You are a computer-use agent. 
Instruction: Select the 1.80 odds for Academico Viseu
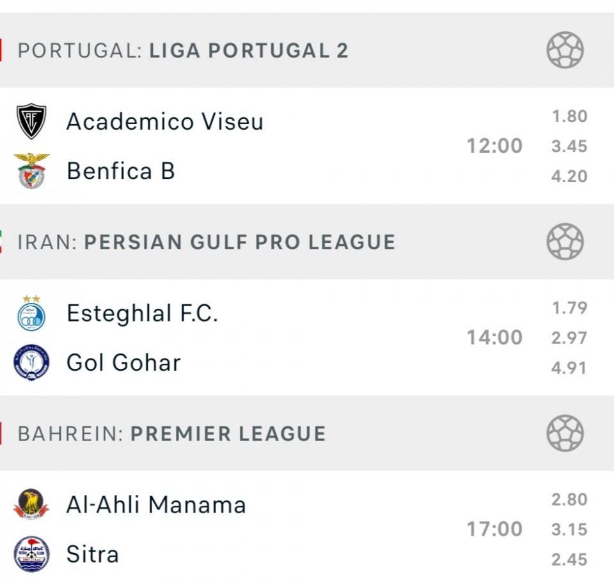click(569, 116)
